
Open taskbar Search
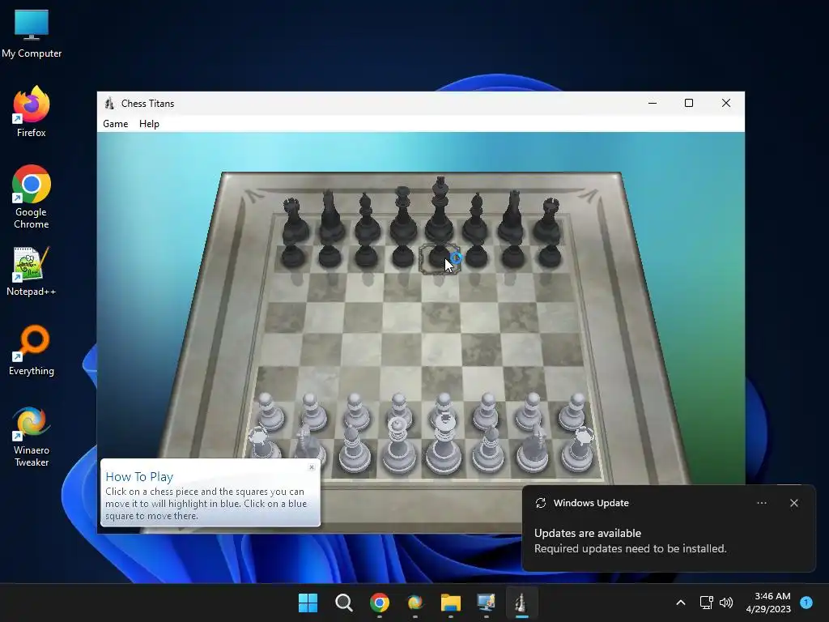tap(343, 603)
